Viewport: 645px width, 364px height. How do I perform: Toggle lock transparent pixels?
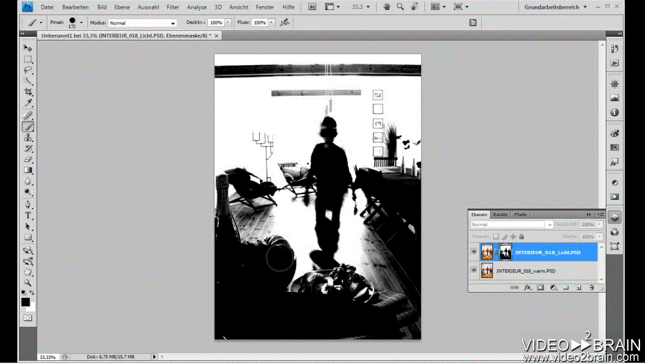496,236
